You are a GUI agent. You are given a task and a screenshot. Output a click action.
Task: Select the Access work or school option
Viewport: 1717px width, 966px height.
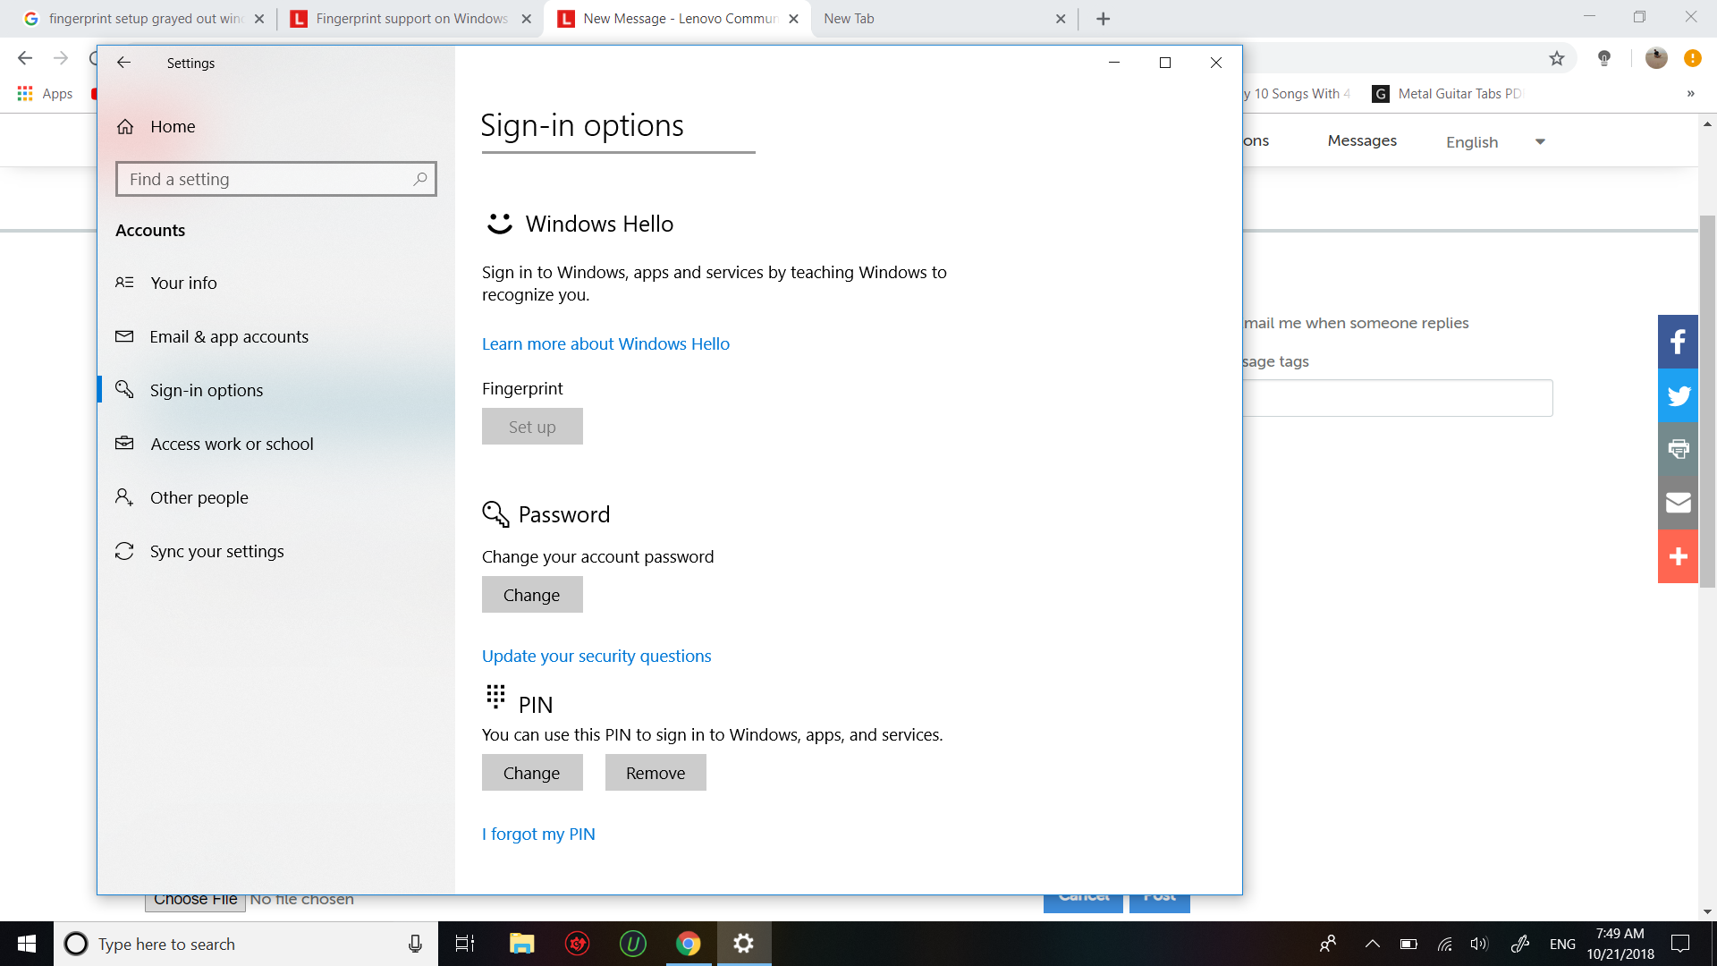click(231, 443)
